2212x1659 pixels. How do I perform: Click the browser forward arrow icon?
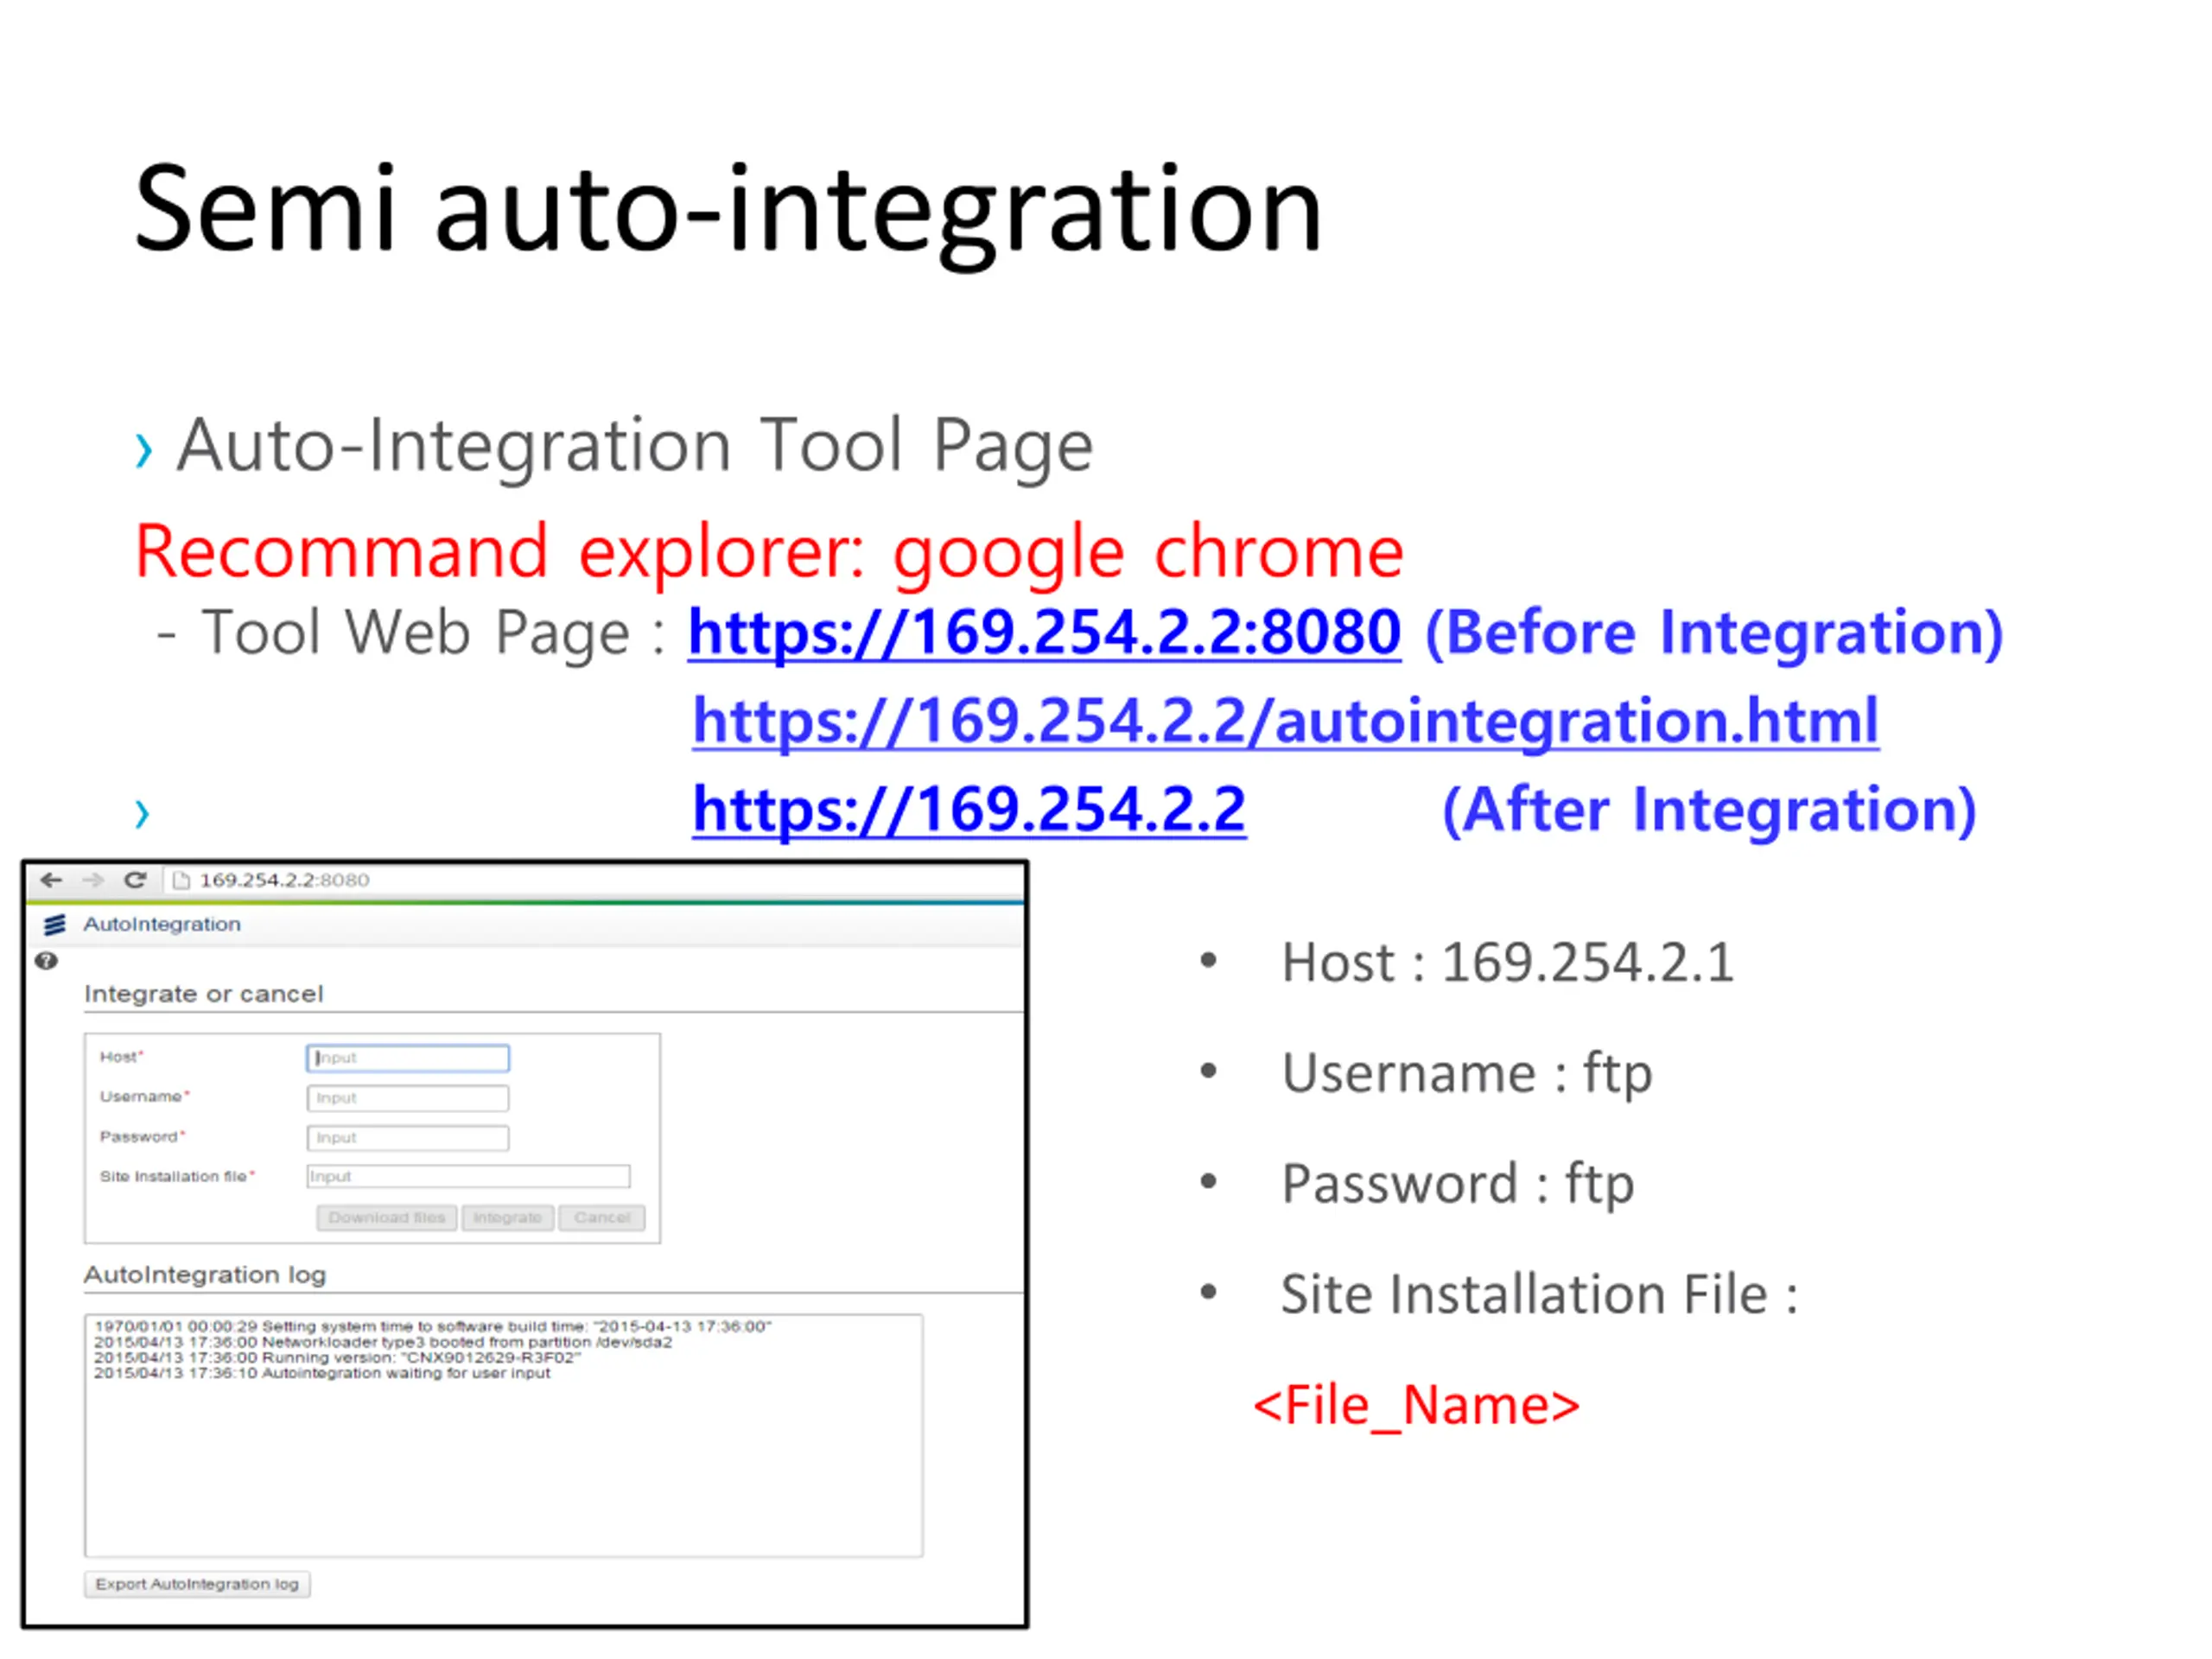93,880
